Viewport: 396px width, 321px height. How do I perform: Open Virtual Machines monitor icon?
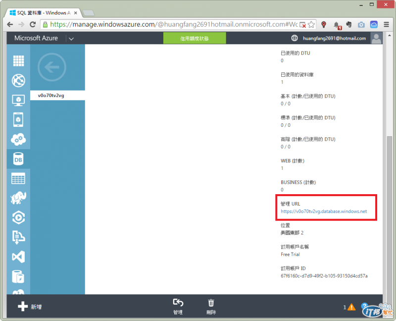[18, 101]
